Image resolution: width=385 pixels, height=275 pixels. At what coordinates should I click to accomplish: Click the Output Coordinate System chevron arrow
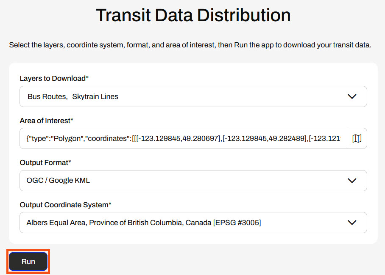(352, 223)
